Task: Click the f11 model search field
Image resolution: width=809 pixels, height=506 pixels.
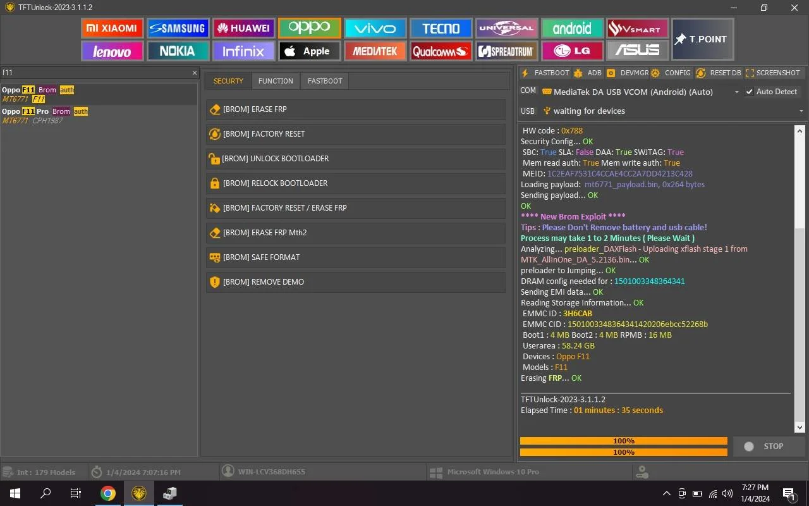Action: point(95,73)
